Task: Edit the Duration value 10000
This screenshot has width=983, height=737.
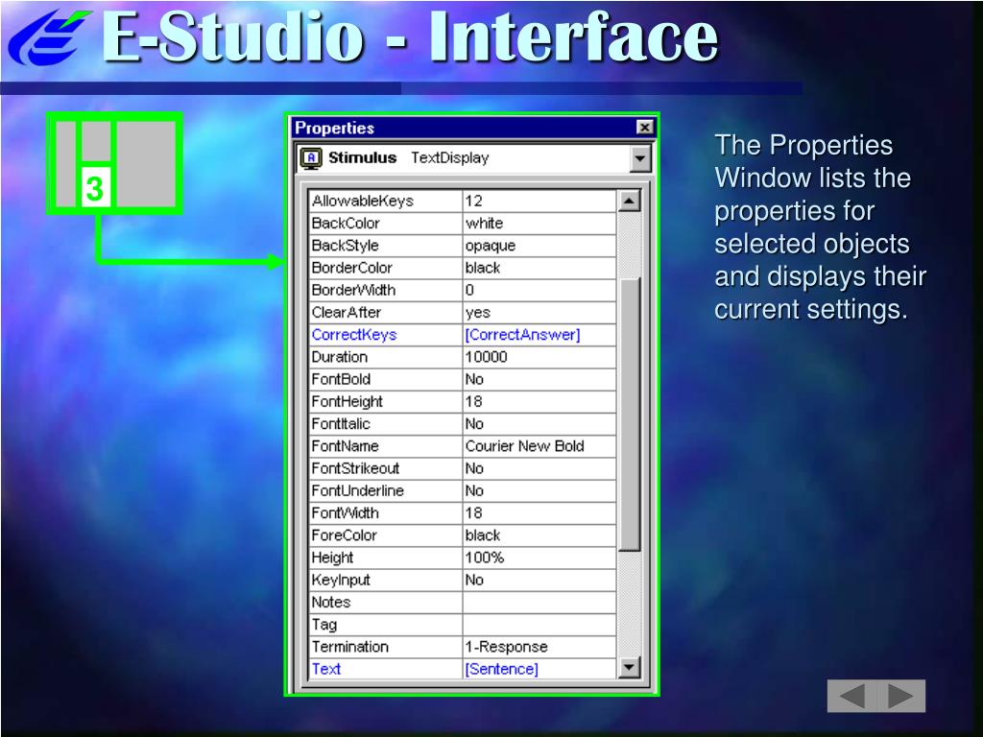Action: point(539,357)
